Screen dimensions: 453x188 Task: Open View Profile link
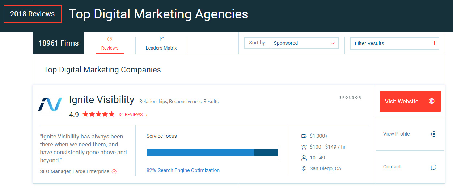(397, 134)
